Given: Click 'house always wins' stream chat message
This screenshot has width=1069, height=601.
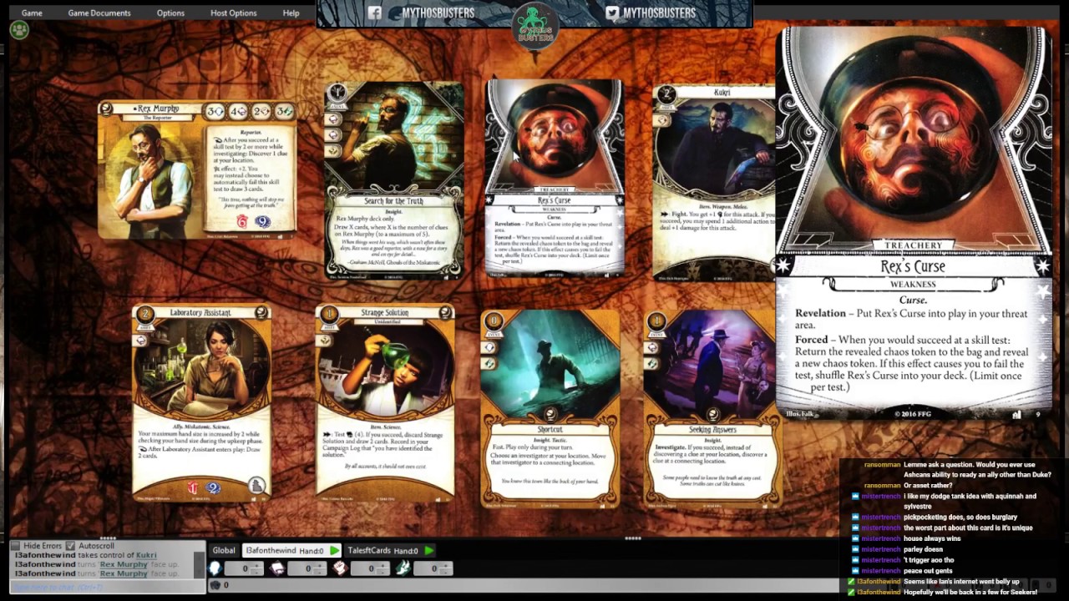Looking at the screenshot, I should [x=932, y=538].
